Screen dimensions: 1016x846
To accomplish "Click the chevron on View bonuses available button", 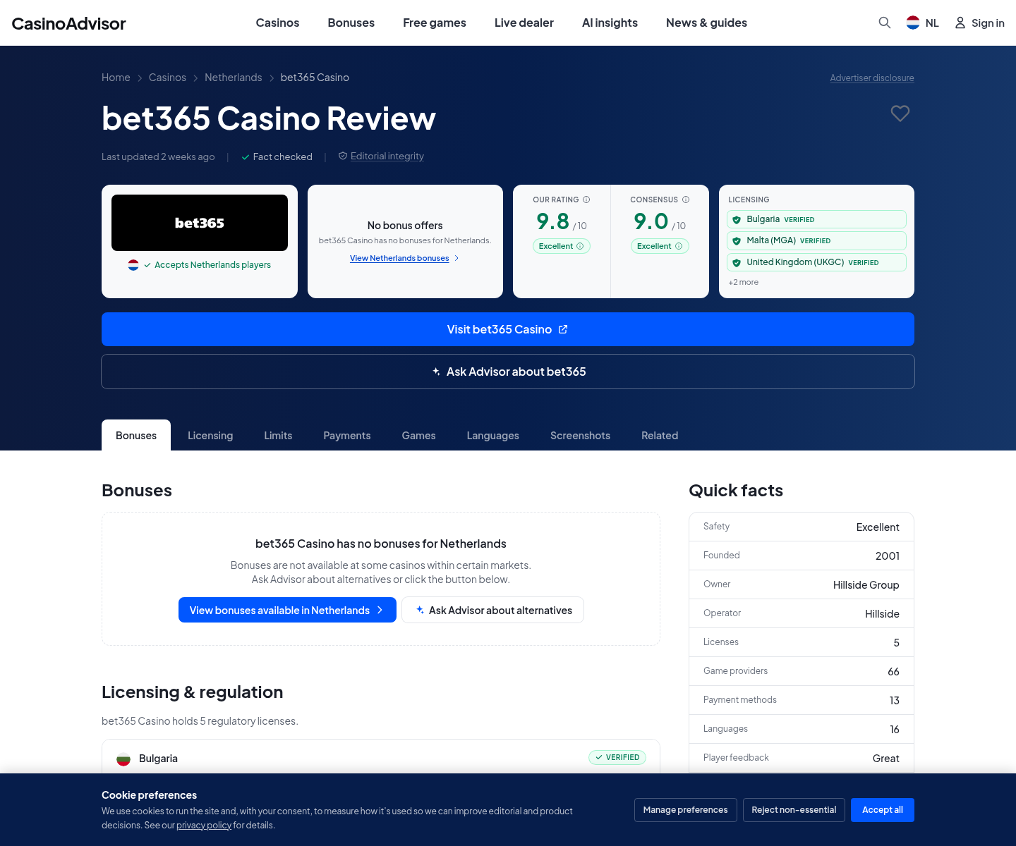I will tap(380, 610).
